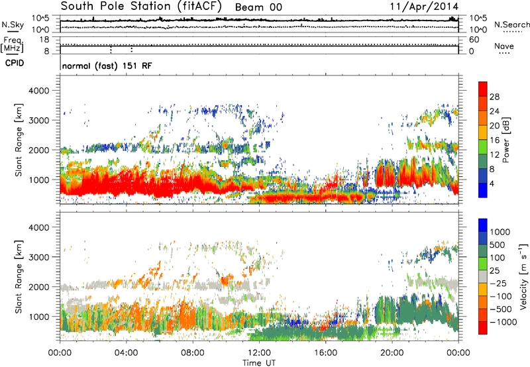This screenshot has height=367, width=530.
Task: Click the "Nave" legend label
Action: coord(504,46)
